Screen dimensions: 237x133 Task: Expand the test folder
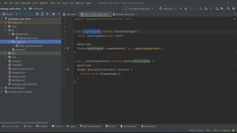tap(5, 53)
